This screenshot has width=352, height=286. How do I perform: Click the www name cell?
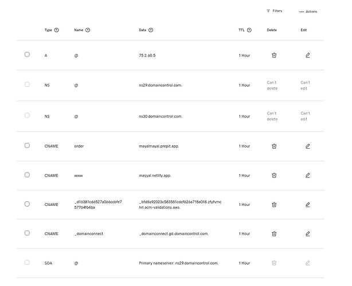point(79,176)
